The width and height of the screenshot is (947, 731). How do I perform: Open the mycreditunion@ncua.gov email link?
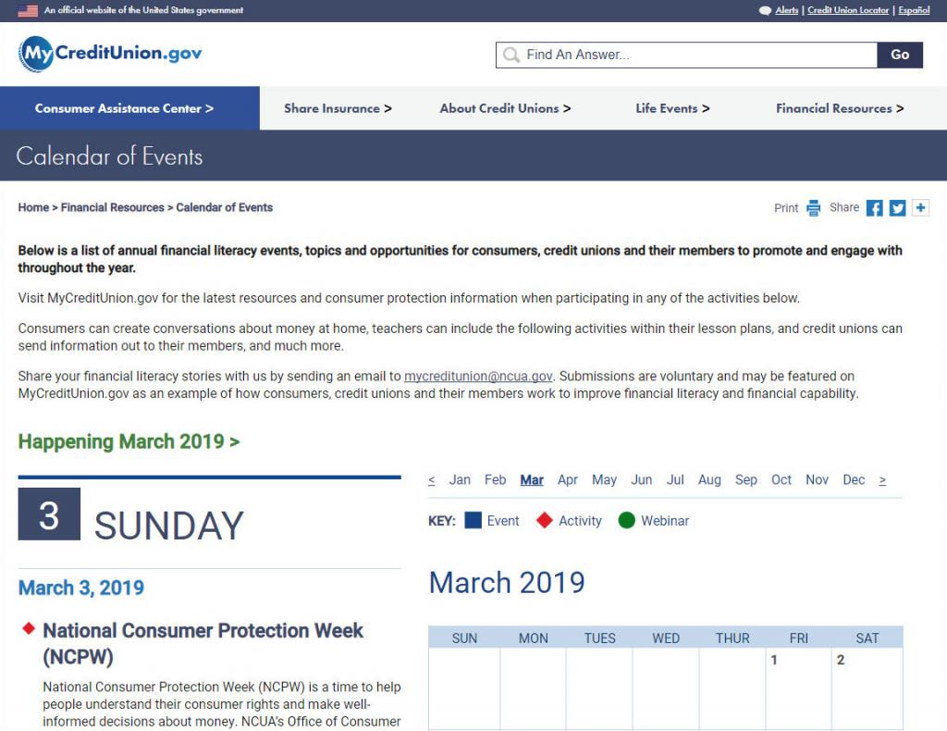(x=478, y=377)
